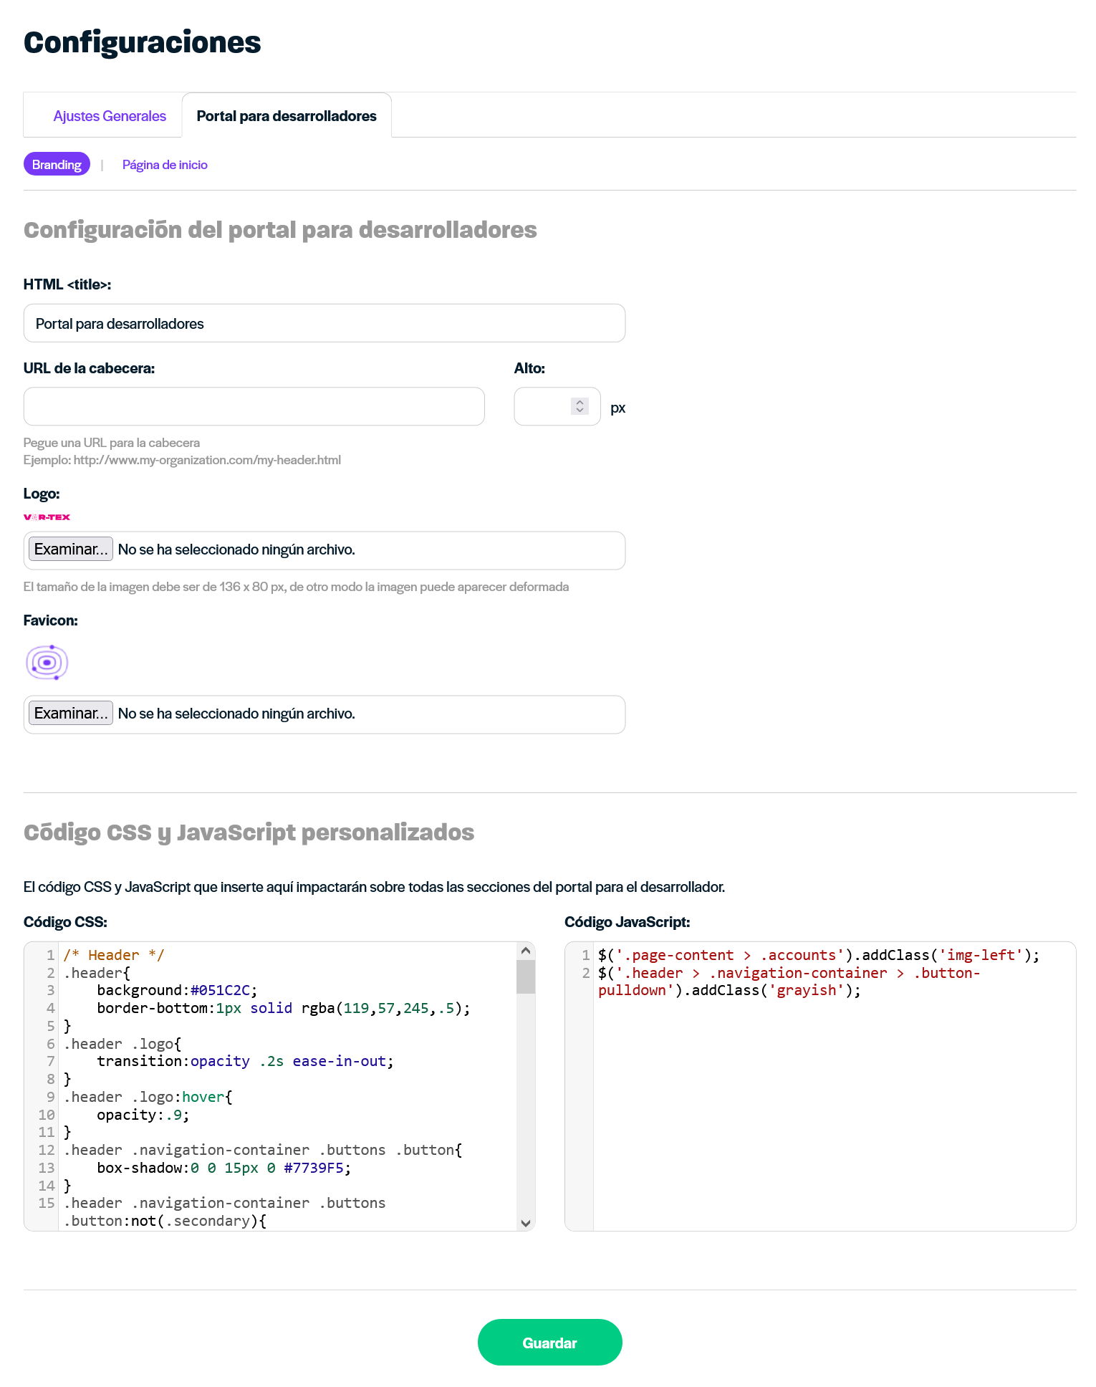Select the Branding pill

click(57, 165)
